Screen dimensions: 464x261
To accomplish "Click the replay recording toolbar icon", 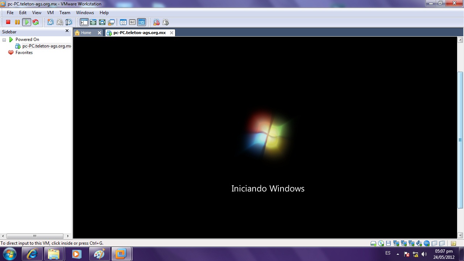I will pyautogui.click(x=166, y=22).
